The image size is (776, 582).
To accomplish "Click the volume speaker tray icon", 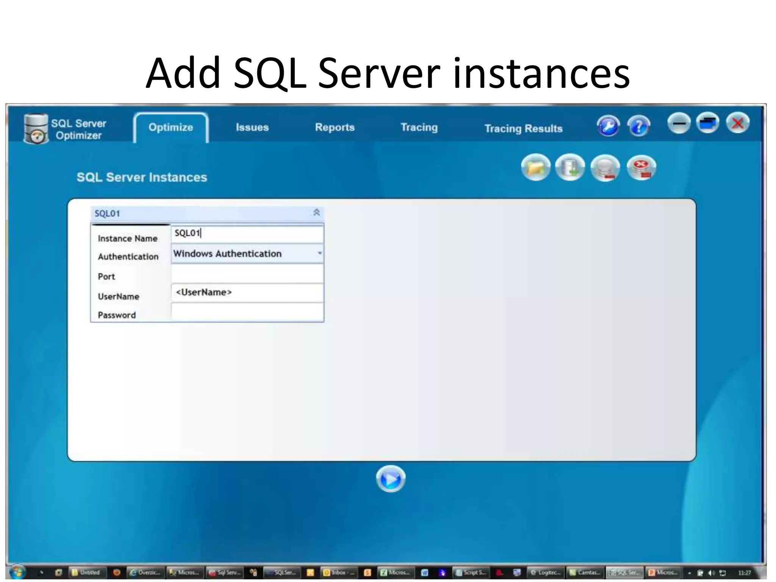I will coord(711,573).
